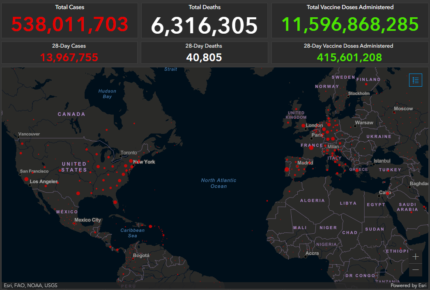
Task: Click the Total Vaccine Doses Administered number
Action: pyautogui.click(x=350, y=25)
